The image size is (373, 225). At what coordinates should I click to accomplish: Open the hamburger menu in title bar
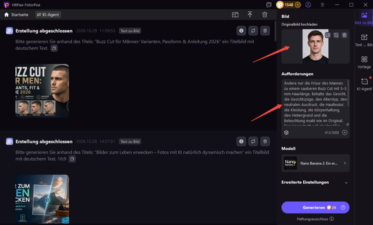323,5
